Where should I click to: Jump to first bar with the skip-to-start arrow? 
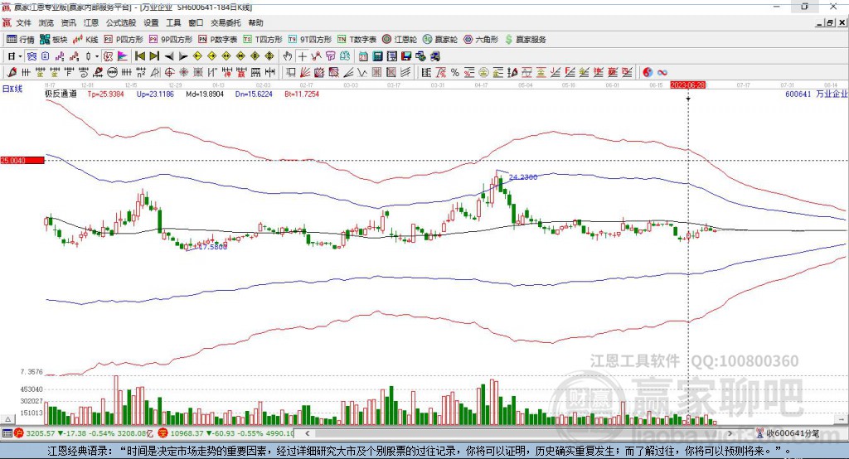(x=139, y=56)
